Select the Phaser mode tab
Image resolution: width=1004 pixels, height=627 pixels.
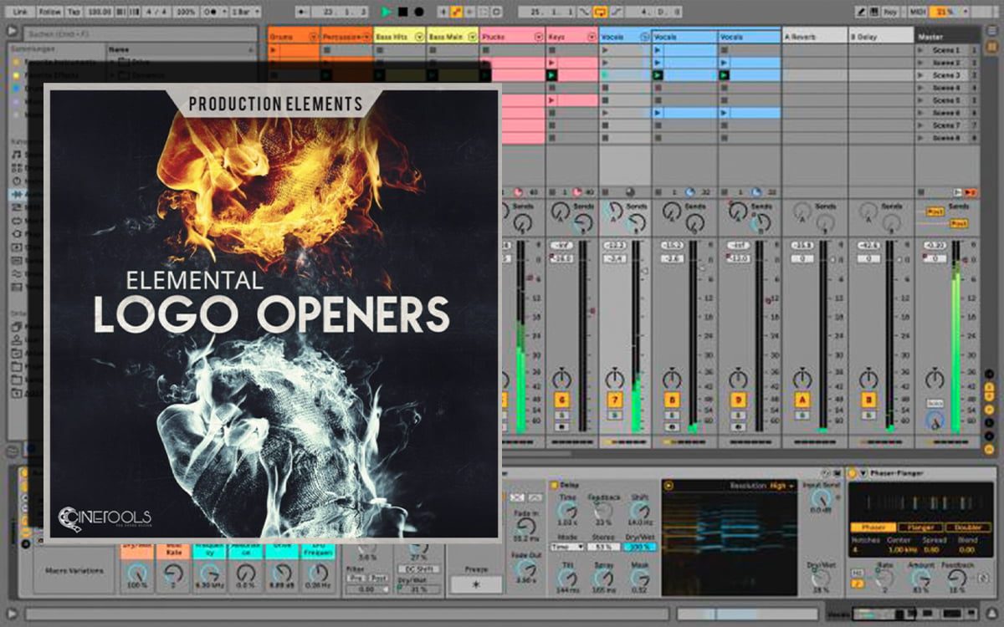click(x=873, y=528)
